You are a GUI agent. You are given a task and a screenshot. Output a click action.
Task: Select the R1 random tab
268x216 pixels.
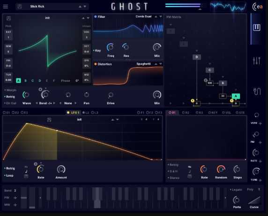click(x=172, y=113)
